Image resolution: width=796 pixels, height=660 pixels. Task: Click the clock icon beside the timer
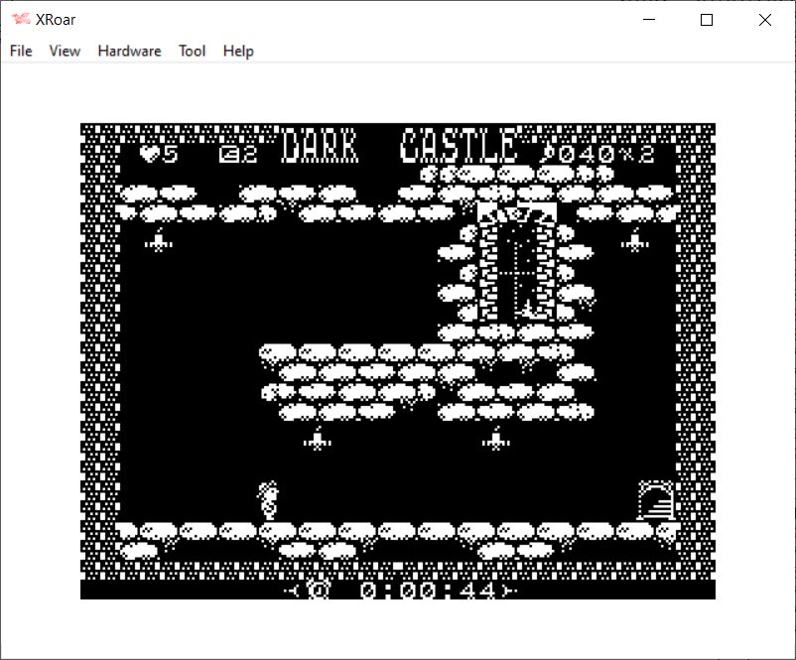pos(319,591)
